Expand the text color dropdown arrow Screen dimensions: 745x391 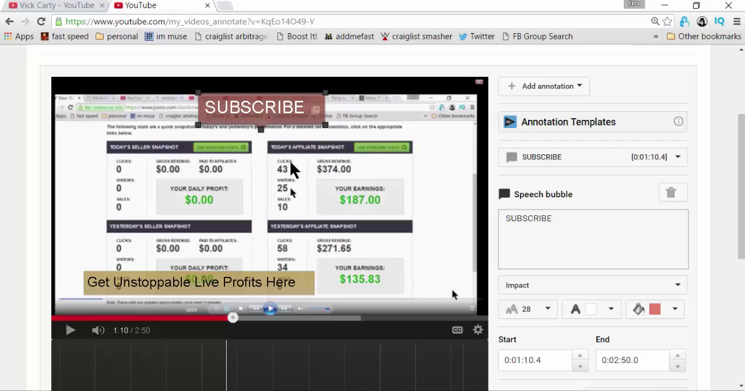611,309
